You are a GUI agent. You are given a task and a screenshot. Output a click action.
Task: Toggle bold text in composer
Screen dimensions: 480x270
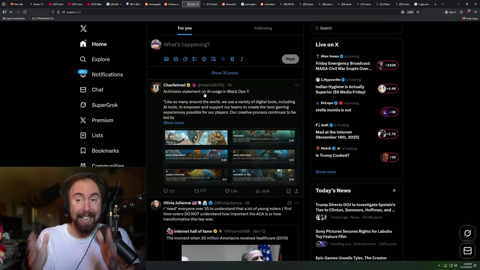click(x=232, y=59)
